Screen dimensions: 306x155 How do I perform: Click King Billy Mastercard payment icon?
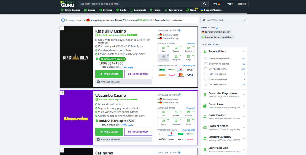[x=180, y=75]
